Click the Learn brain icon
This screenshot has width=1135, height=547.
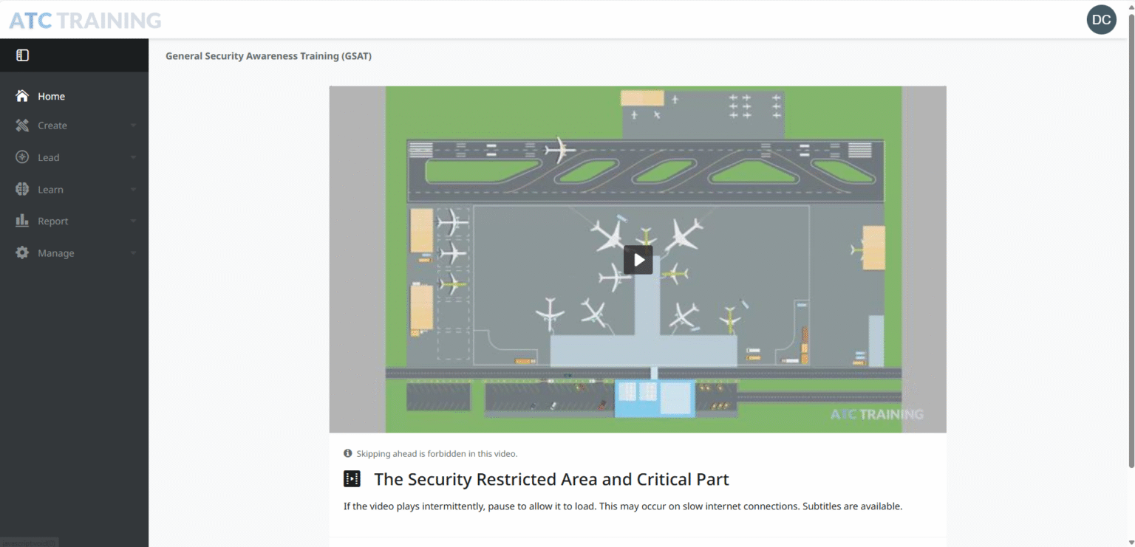[x=22, y=190]
